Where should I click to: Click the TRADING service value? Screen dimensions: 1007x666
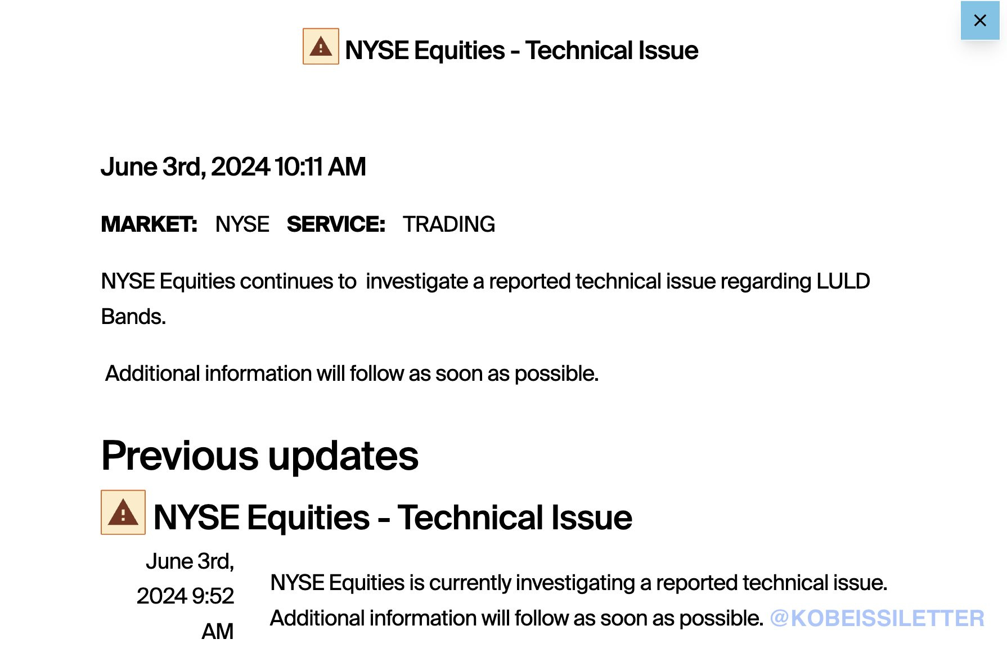click(x=448, y=224)
